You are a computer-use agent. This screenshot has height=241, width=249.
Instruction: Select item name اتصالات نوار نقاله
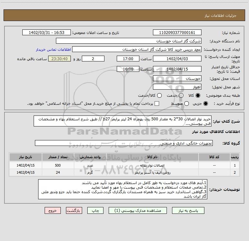(x=152, y=165)
